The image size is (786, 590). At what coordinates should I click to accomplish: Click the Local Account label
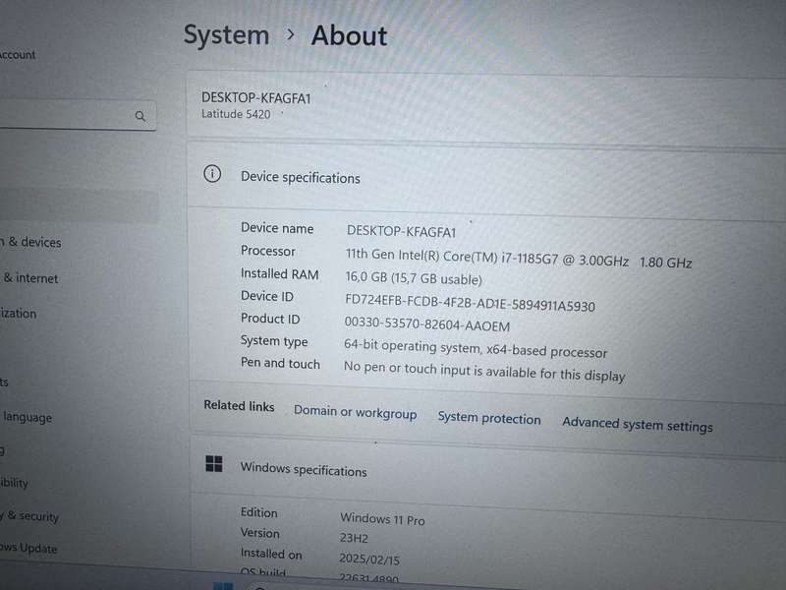point(18,55)
